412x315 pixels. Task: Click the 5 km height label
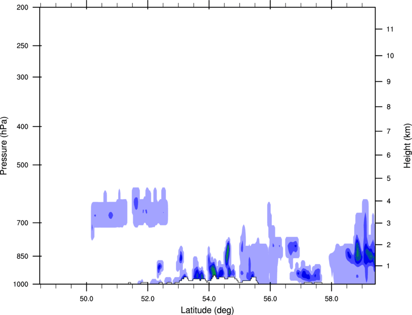[x=389, y=179]
